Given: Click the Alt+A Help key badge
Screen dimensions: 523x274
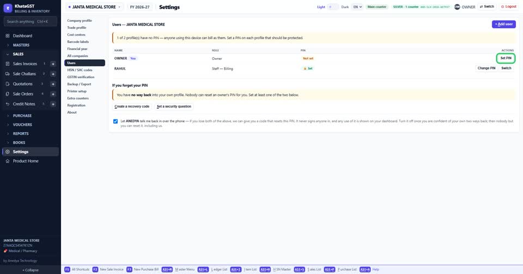Looking at the screenshot, I should 365,269.
